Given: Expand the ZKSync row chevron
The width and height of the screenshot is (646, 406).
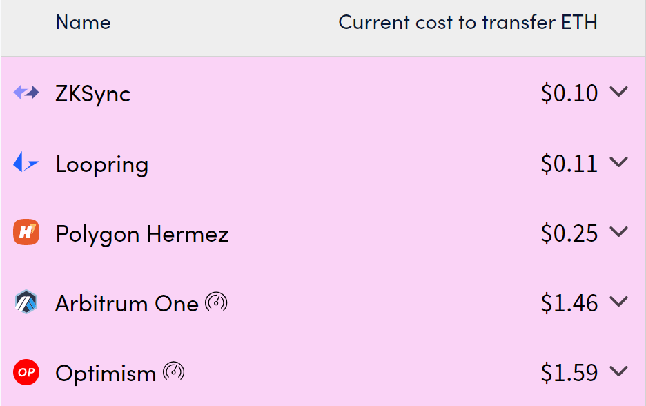Looking at the screenshot, I should click(619, 92).
